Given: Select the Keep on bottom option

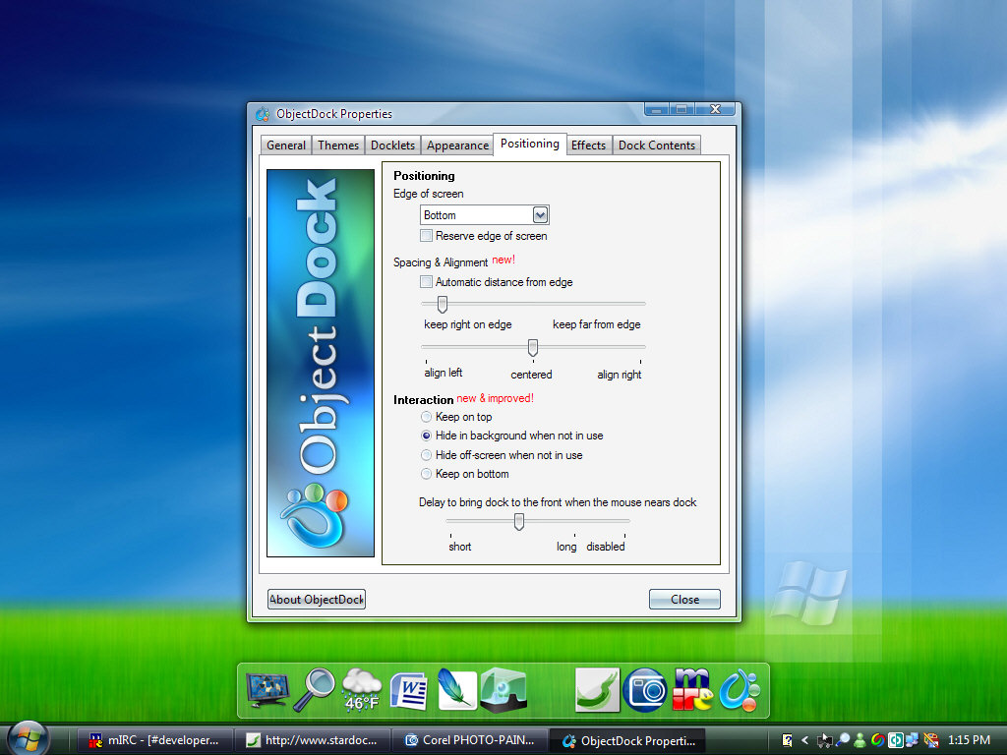Looking at the screenshot, I should [426, 474].
